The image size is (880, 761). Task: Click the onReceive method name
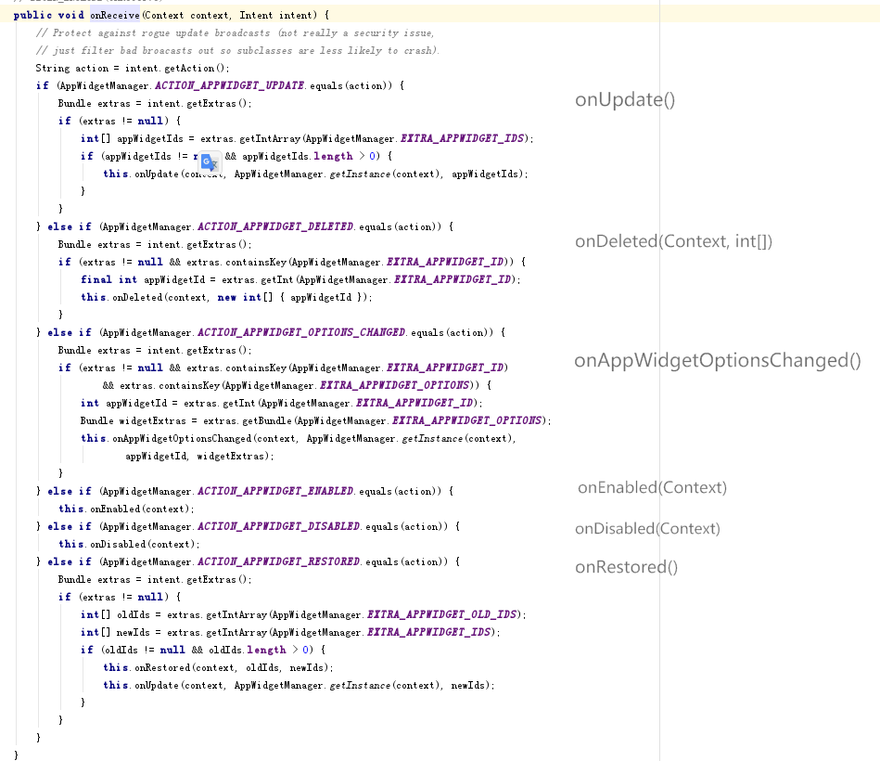click(x=115, y=15)
